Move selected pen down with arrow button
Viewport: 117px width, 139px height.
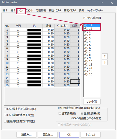coord(105,62)
